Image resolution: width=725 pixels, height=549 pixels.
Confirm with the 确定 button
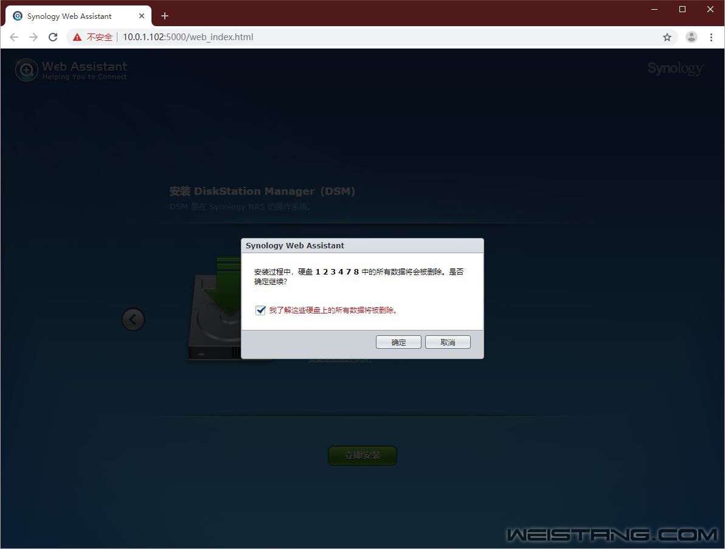pyautogui.click(x=398, y=342)
